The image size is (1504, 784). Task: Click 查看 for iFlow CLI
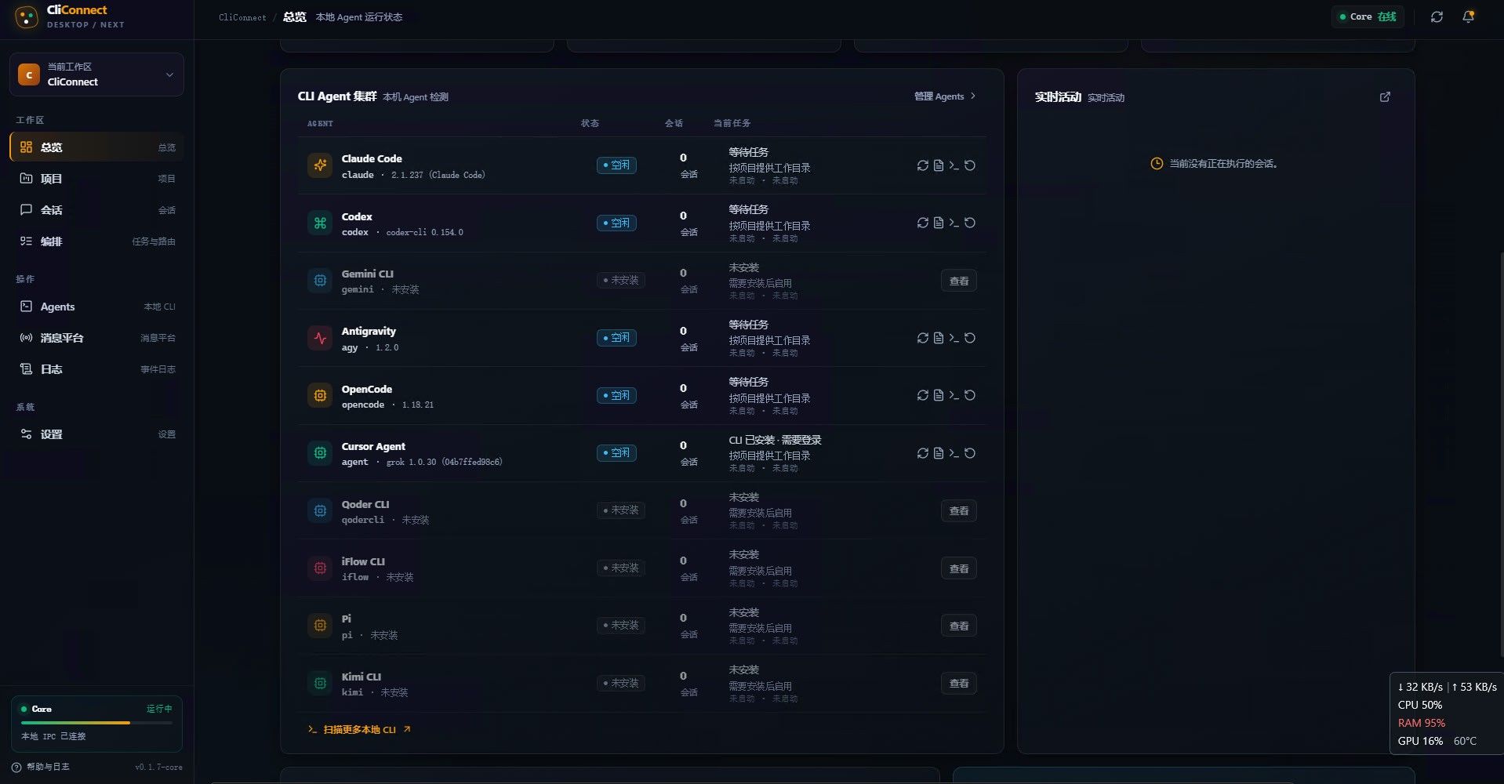pyautogui.click(x=959, y=568)
